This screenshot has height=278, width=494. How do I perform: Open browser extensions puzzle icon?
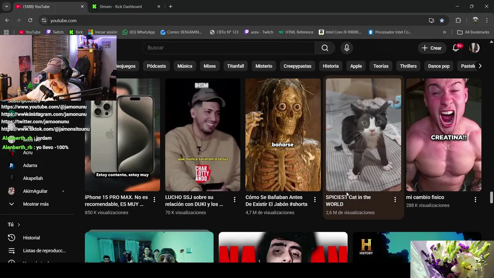pos(458,20)
